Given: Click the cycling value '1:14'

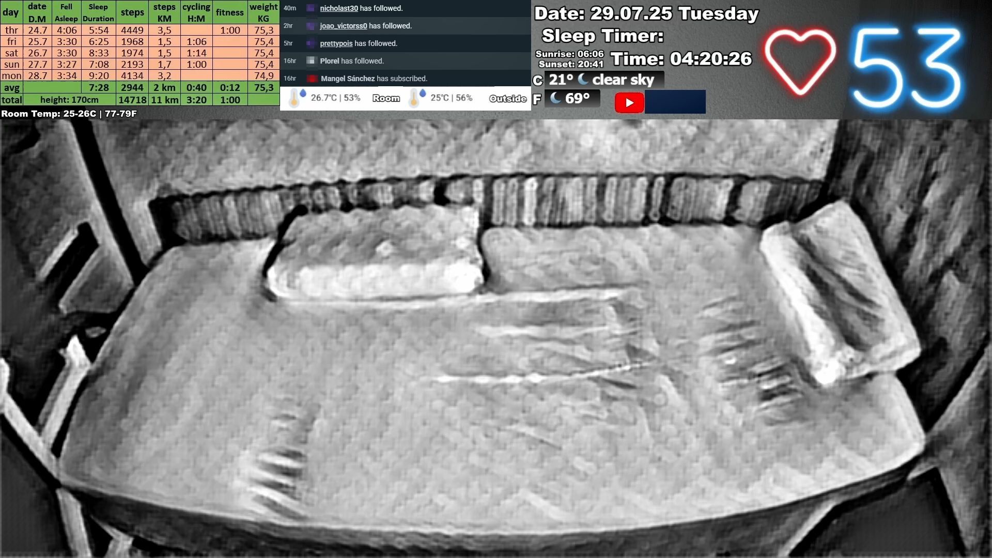Looking at the screenshot, I should click(x=196, y=53).
